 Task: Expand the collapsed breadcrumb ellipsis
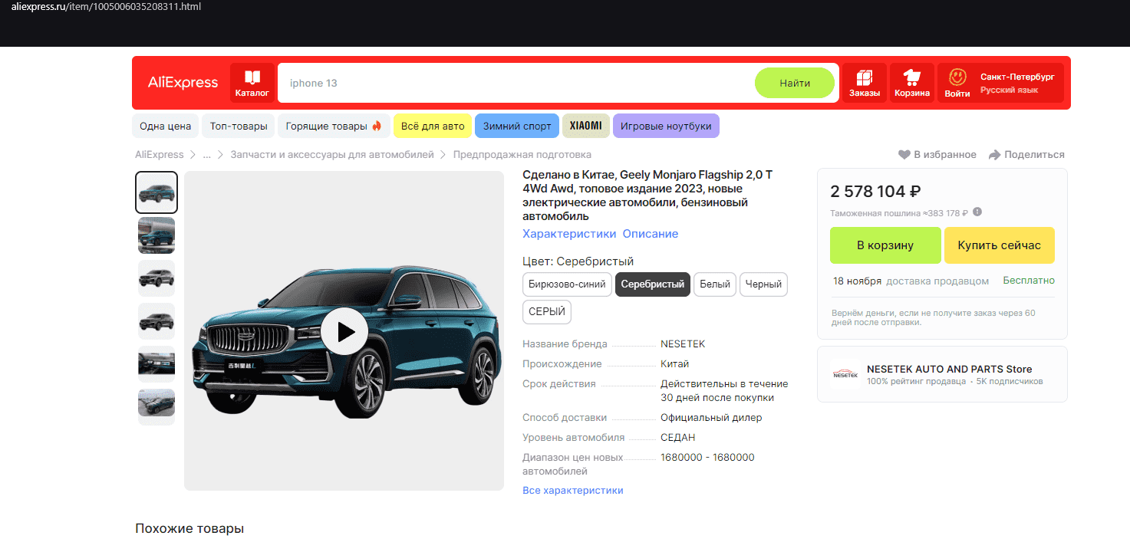point(206,155)
